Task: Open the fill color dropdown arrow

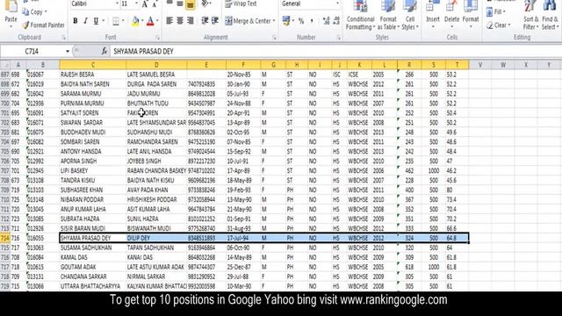Action: coord(142,21)
